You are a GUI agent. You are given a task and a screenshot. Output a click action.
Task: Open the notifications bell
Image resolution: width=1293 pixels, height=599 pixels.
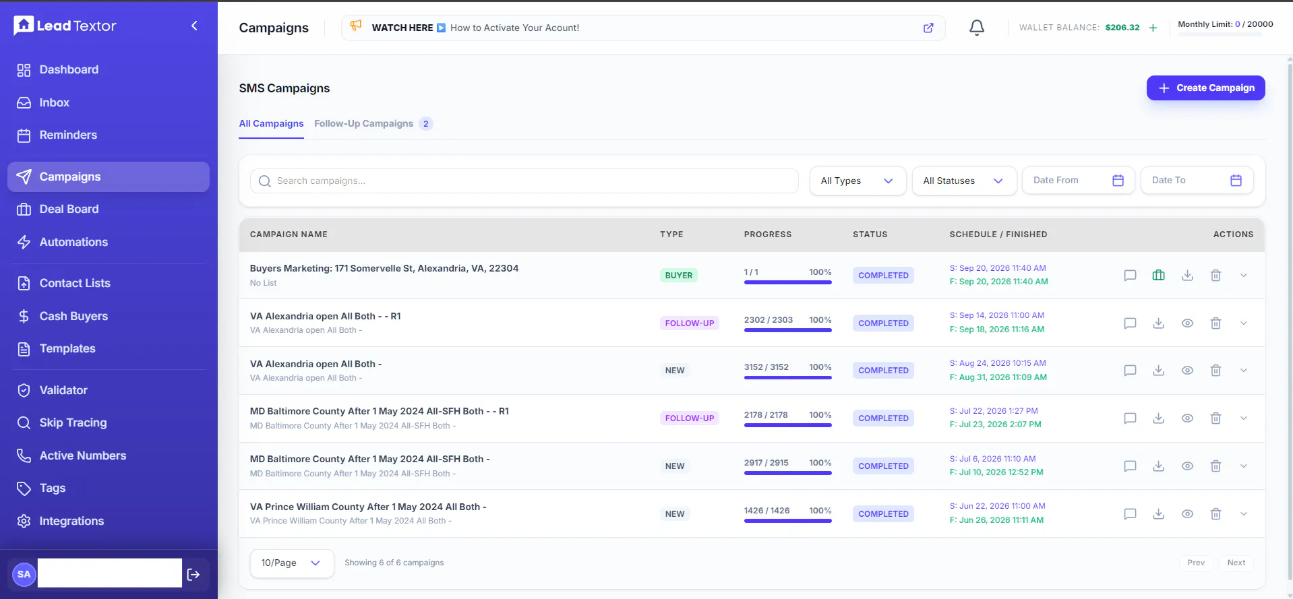click(x=977, y=28)
